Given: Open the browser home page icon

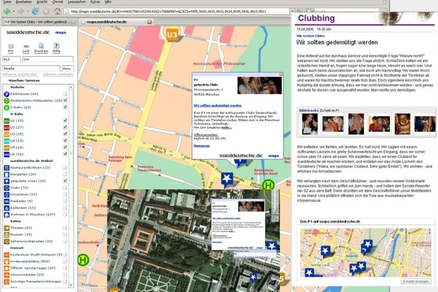Looking at the screenshot, I should click(x=57, y=11).
